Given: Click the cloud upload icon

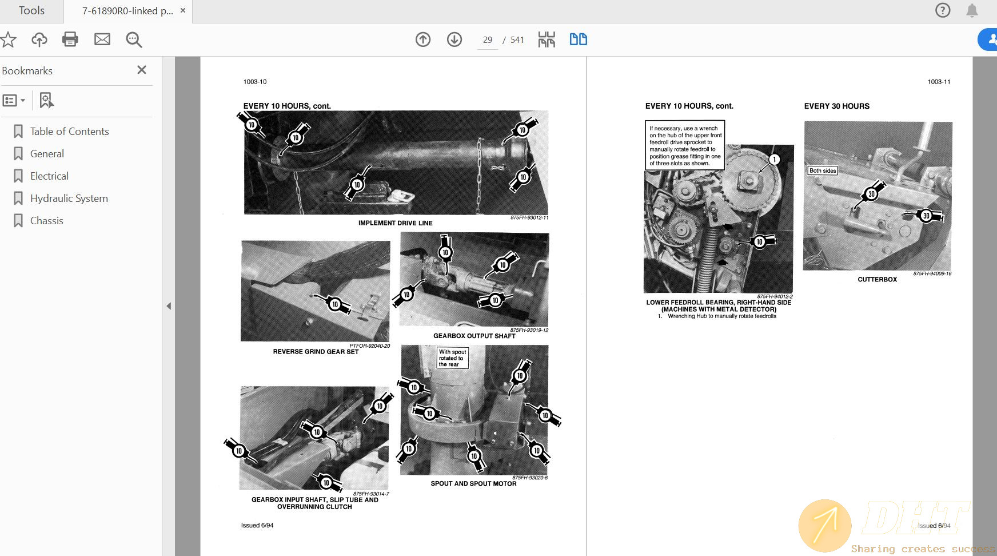Looking at the screenshot, I should [39, 39].
